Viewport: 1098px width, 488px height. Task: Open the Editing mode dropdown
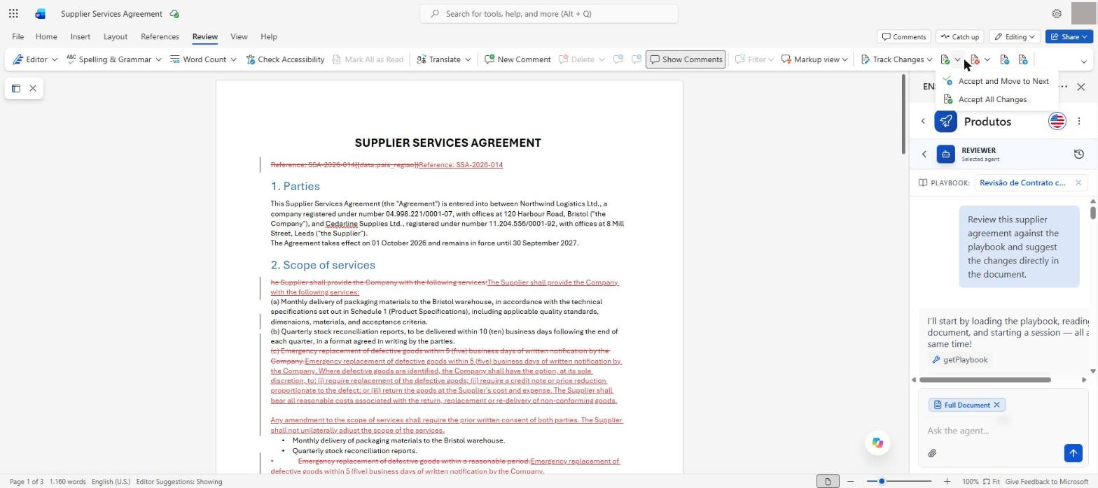[1014, 36]
